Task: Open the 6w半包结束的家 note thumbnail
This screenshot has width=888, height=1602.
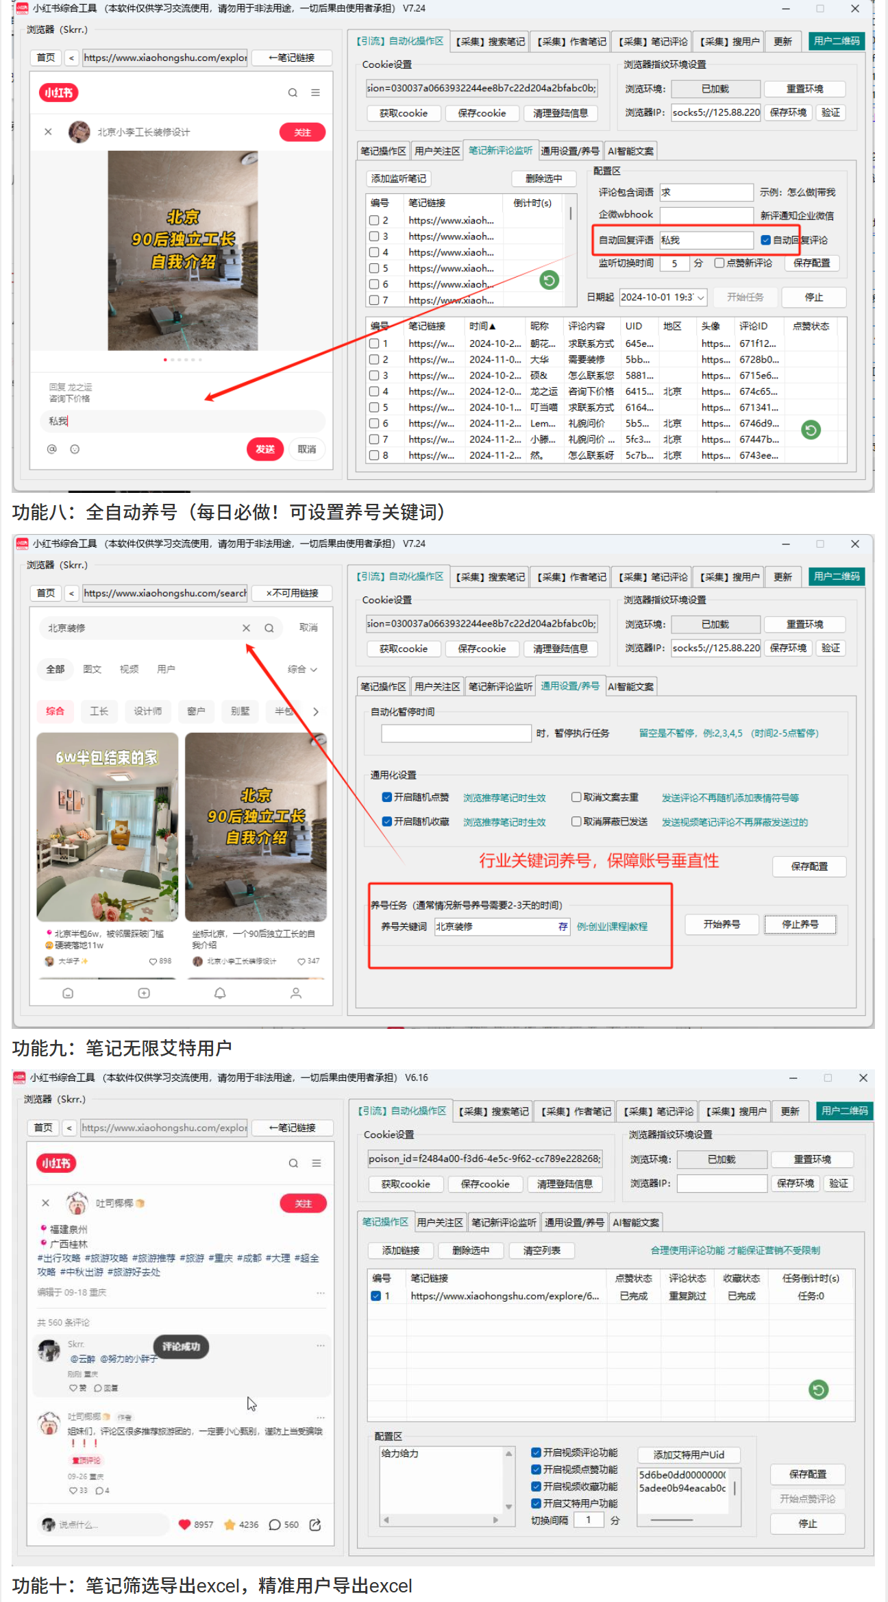Action: tap(108, 827)
